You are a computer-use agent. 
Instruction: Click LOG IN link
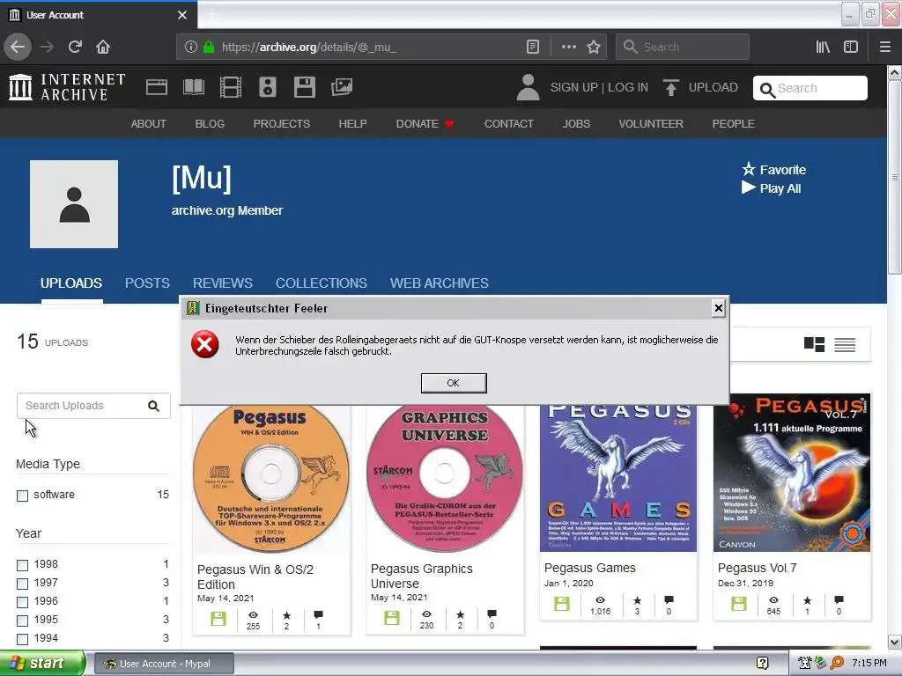pos(628,87)
